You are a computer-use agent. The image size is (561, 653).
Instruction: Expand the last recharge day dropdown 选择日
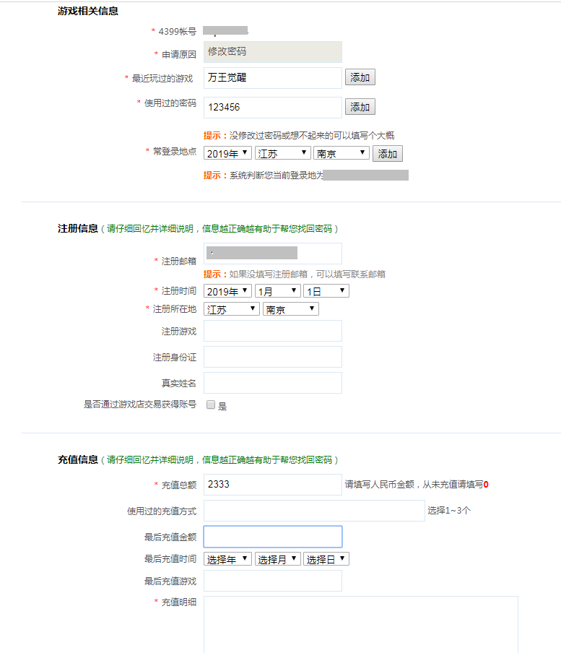(326, 559)
